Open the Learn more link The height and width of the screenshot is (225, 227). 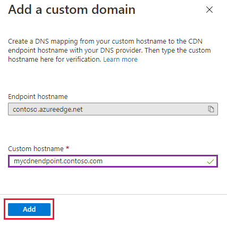tap(120, 60)
